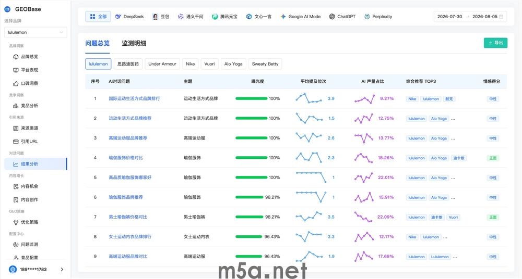Open the 女士运动内衣品牌排行 question link
The image size is (522, 279).
130,237
